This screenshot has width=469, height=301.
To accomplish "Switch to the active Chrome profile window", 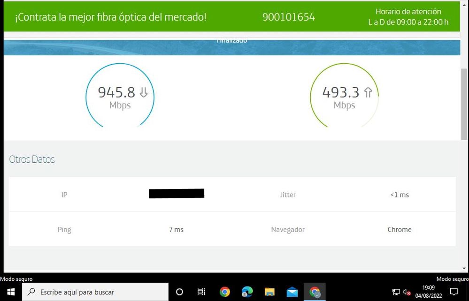I will tap(315, 292).
